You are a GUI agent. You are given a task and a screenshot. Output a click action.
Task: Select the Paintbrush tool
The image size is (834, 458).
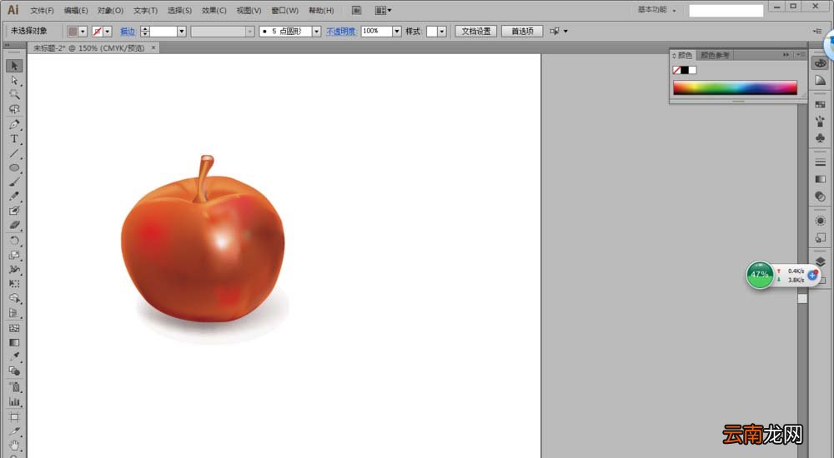point(14,182)
